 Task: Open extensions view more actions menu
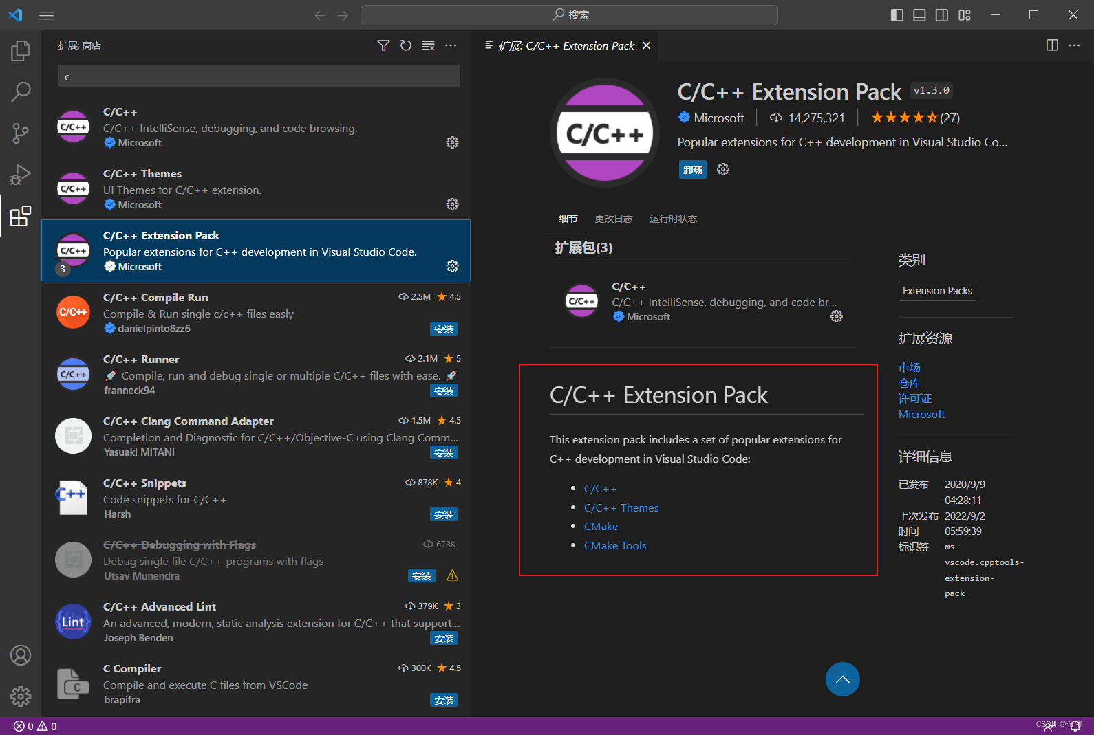[451, 45]
